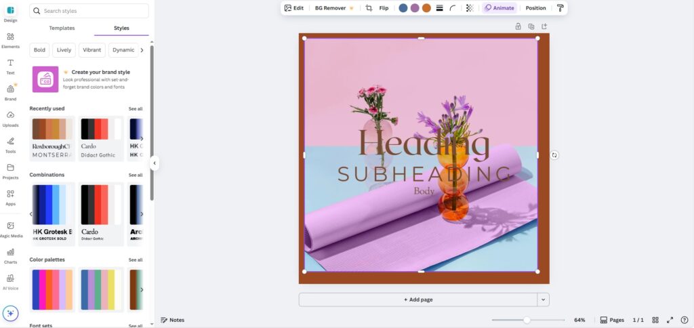The image size is (694, 328).
Task: Open the Position panel
Action: tap(535, 8)
